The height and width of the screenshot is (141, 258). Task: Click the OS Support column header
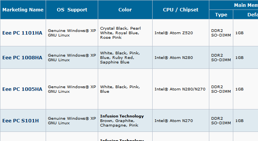click(72, 10)
